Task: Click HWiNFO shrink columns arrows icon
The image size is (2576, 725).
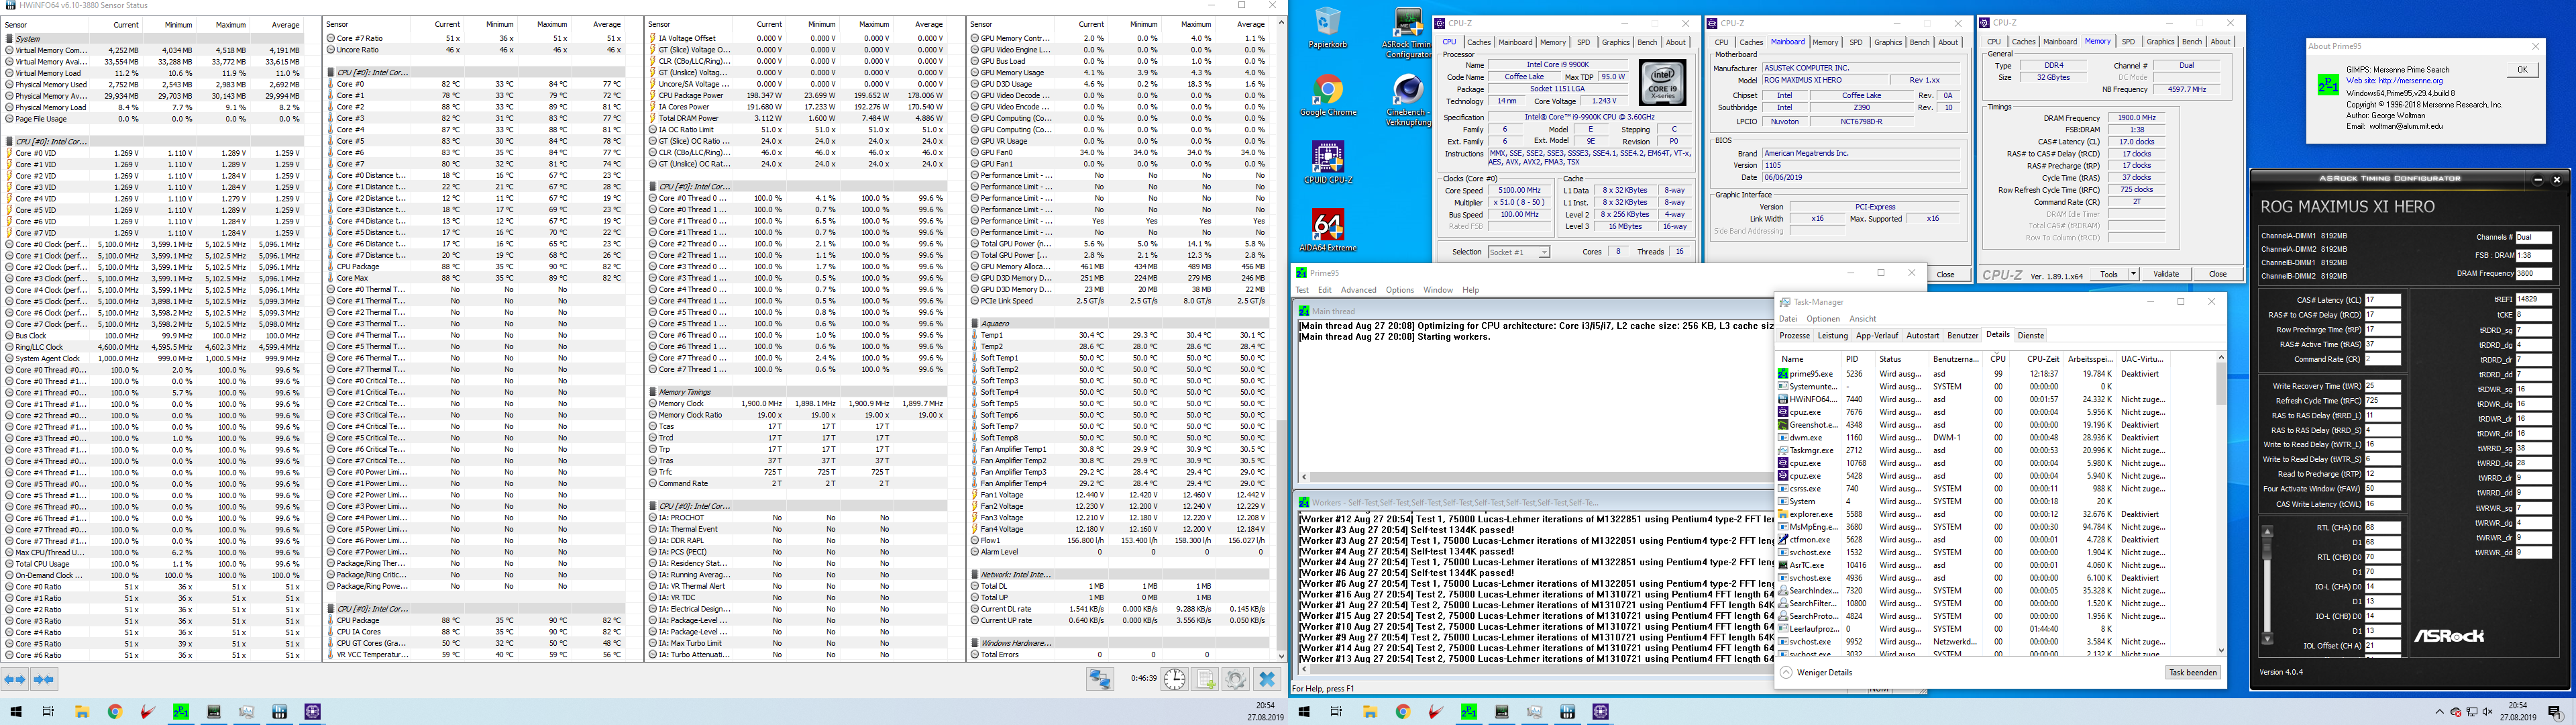Action: [44, 679]
